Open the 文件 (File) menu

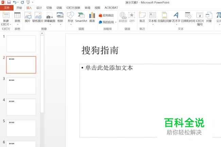(6, 8)
